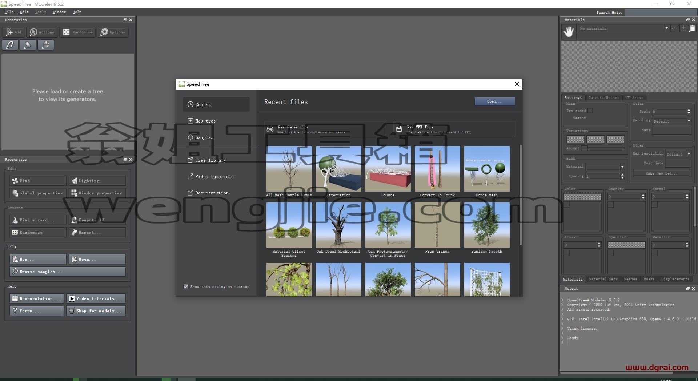Open Lighting properties
Viewport: 698px width, 381px height.
click(x=97, y=181)
